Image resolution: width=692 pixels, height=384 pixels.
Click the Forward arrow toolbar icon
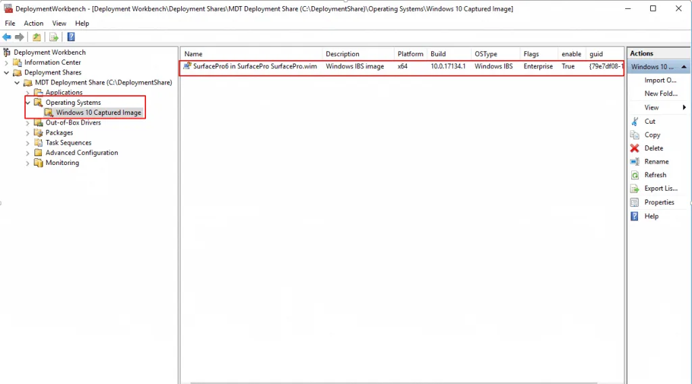[20, 37]
